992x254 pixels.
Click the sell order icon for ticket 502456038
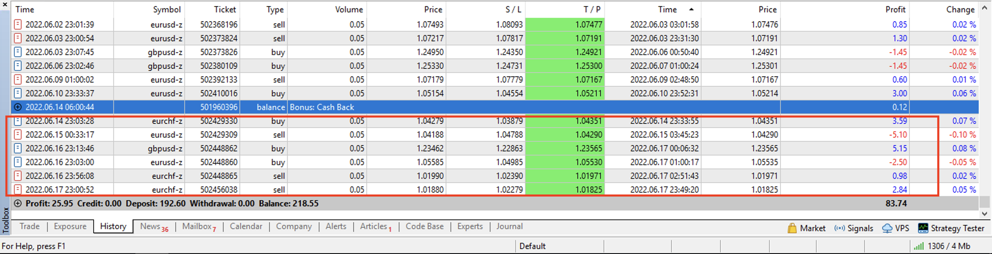(17, 189)
